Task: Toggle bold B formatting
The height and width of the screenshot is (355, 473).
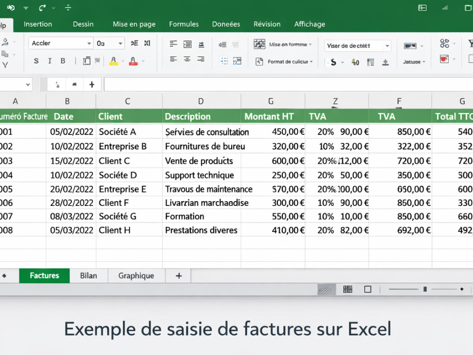Action: [x=63, y=61]
